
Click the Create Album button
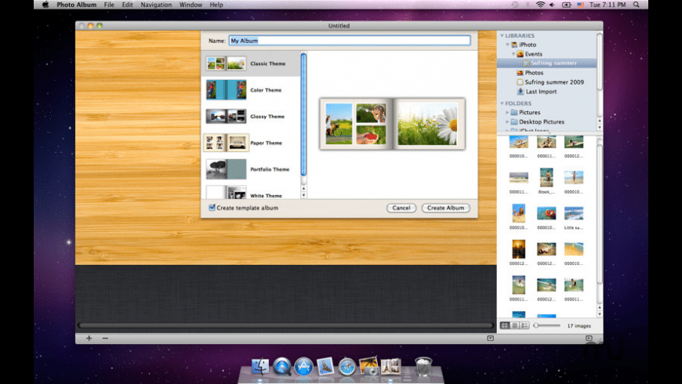(445, 208)
